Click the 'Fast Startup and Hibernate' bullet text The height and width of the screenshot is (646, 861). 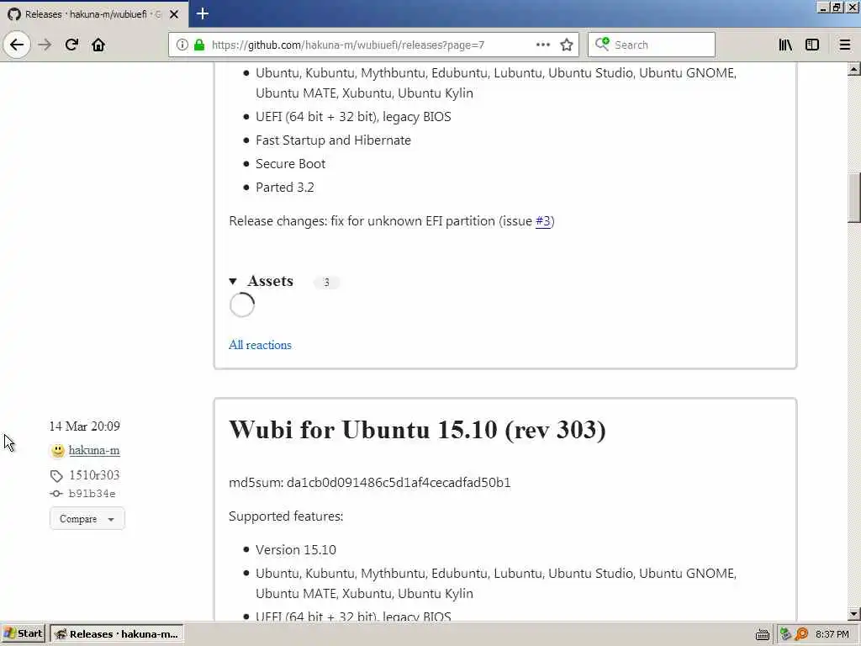pos(333,140)
